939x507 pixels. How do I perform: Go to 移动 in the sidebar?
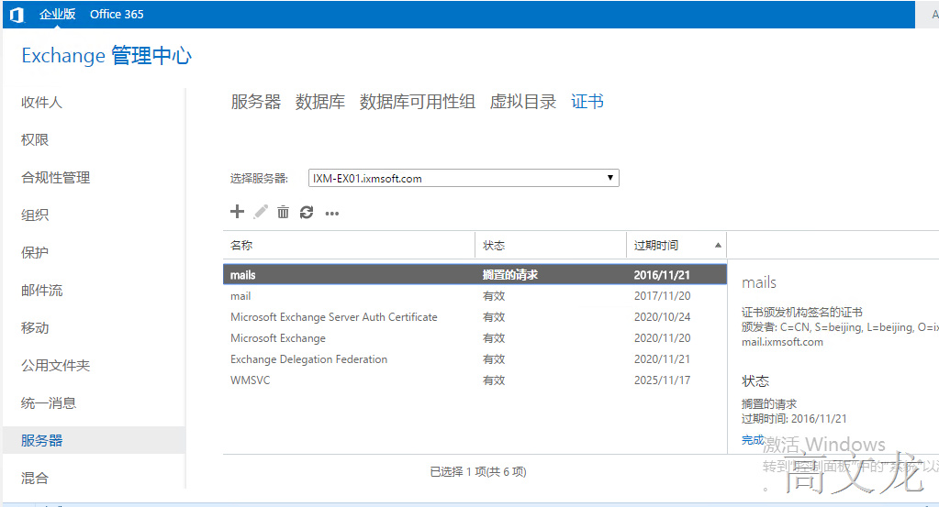[x=35, y=328]
